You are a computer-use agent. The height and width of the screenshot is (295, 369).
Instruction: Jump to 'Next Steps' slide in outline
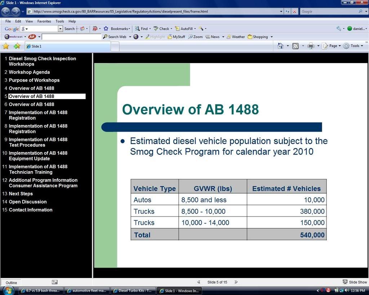tap(21, 194)
